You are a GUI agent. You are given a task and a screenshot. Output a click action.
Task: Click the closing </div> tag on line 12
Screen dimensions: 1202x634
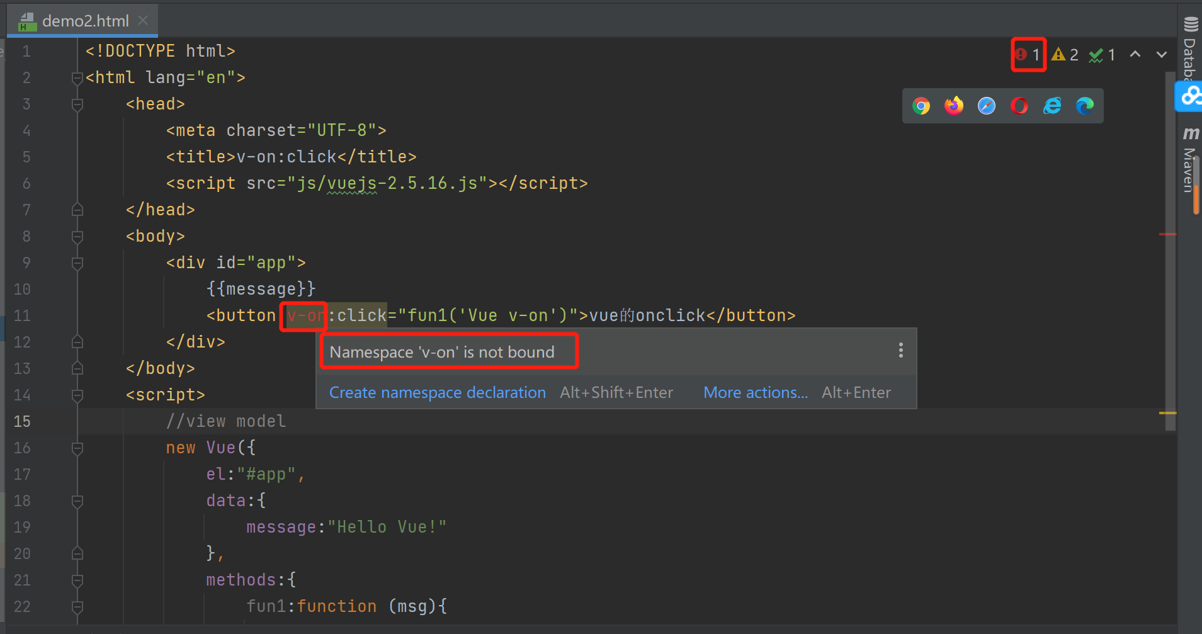click(x=196, y=342)
